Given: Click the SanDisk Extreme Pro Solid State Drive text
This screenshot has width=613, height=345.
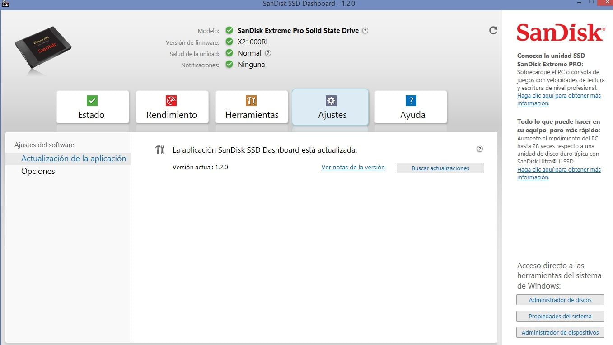Looking at the screenshot, I should [x=298, y=31].
